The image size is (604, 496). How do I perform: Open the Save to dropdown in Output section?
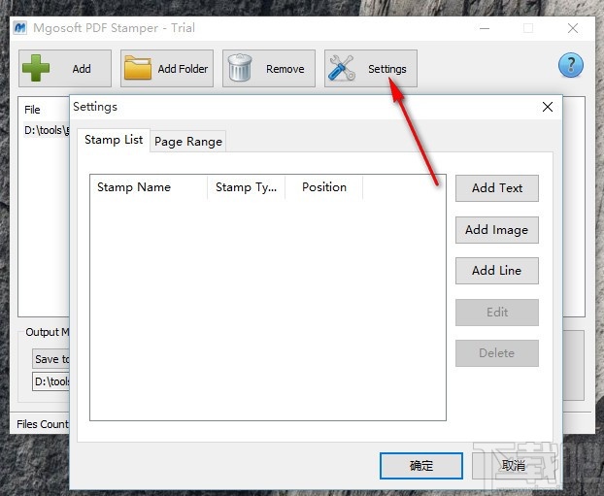pyautogui.click(x=50, y=359)
